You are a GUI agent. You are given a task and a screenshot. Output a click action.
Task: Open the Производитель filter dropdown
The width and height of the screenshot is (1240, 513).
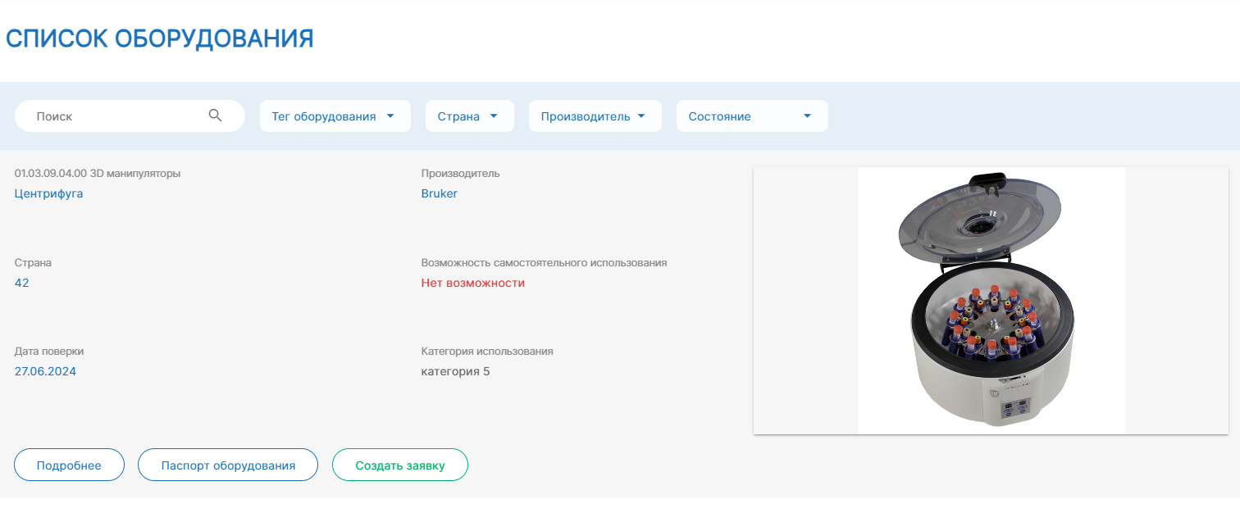tap(595, 116)
